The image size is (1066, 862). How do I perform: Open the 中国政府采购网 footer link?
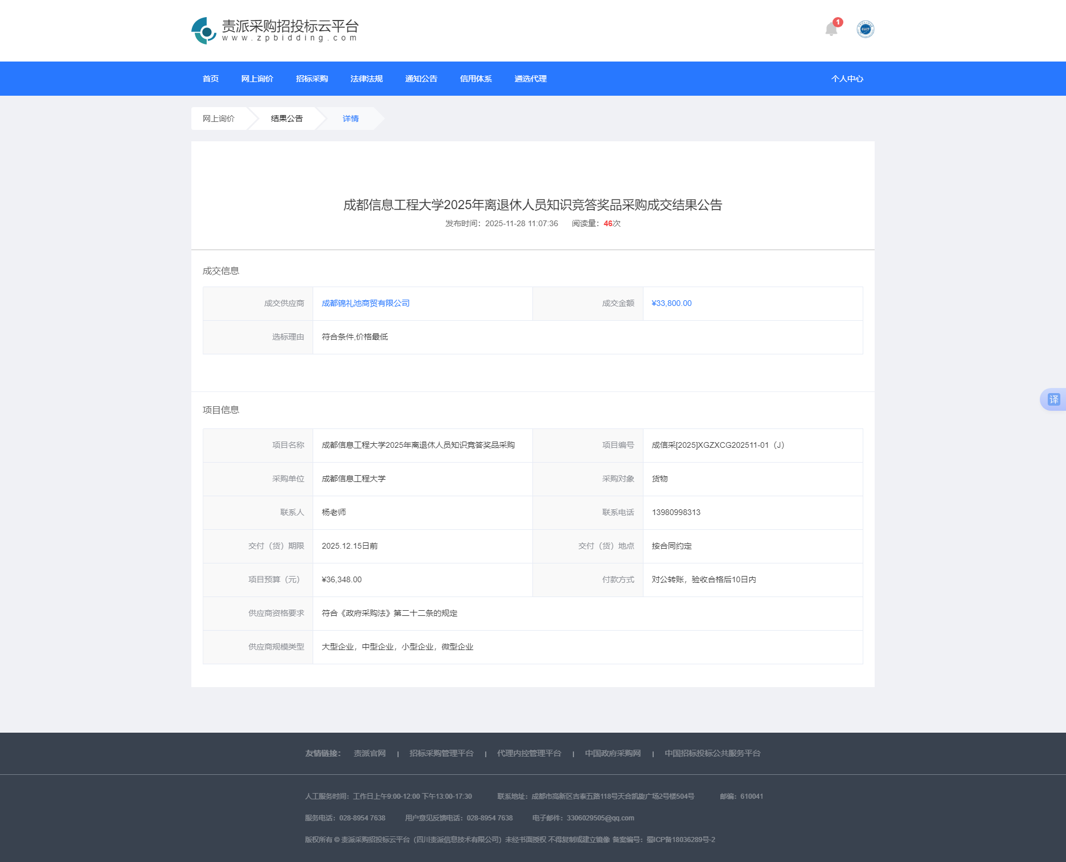tap(613, 753)
